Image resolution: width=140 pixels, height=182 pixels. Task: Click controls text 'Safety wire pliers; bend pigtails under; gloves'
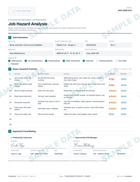tap(80, 114)
